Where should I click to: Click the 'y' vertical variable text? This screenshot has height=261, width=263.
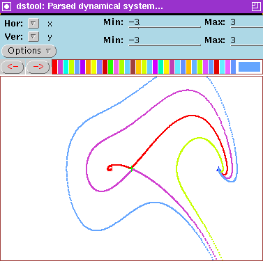click(50, 38)
